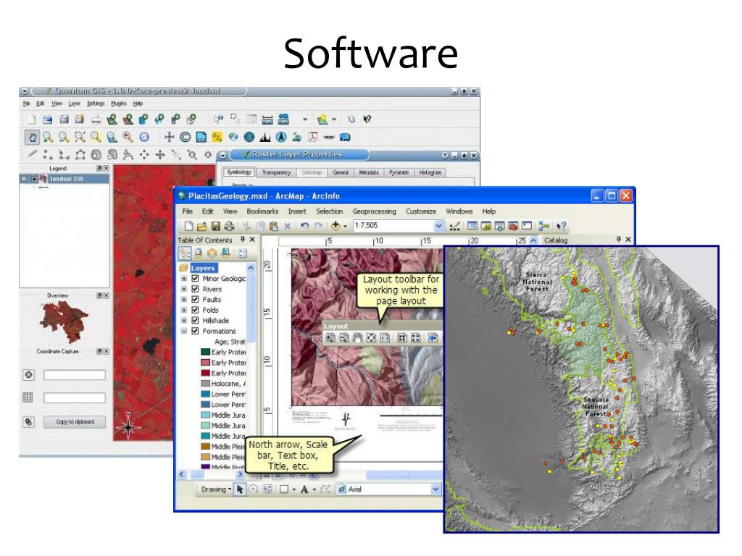The width and height of the screenshot is (742, 556).
Task: Click the Catalog panel title
Action: click(556, 240)
